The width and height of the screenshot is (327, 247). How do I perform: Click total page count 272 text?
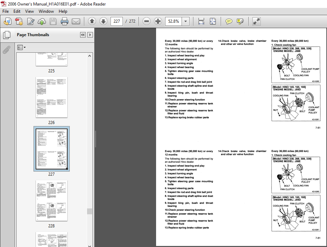point(132,21)
